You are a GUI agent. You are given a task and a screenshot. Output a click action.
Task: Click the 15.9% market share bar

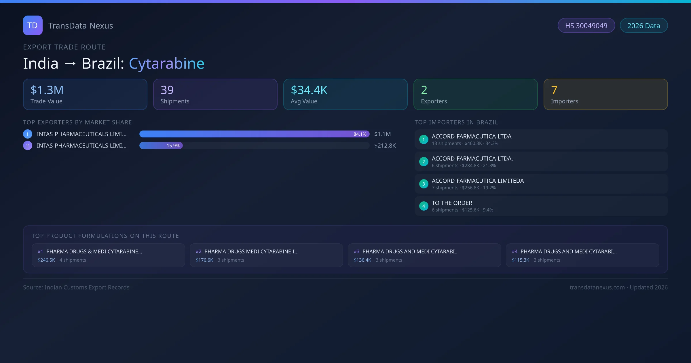click(x=161, y=145)
